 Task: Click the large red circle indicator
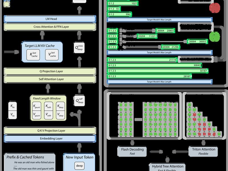click(x=215, y=8)
